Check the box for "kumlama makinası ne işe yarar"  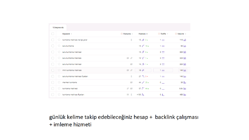pos(53,40)
